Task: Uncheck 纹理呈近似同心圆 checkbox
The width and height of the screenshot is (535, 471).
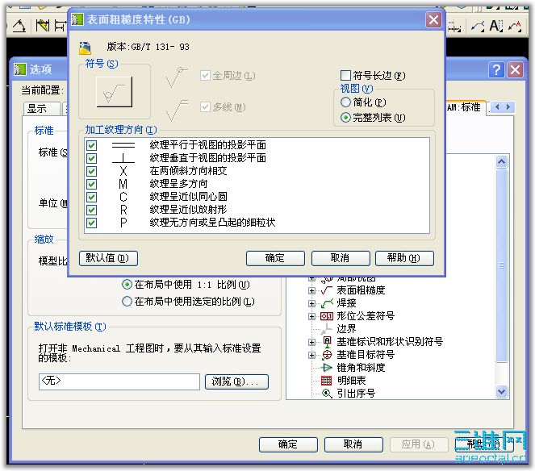Action: pyautogui.click(x=91, y=197)
